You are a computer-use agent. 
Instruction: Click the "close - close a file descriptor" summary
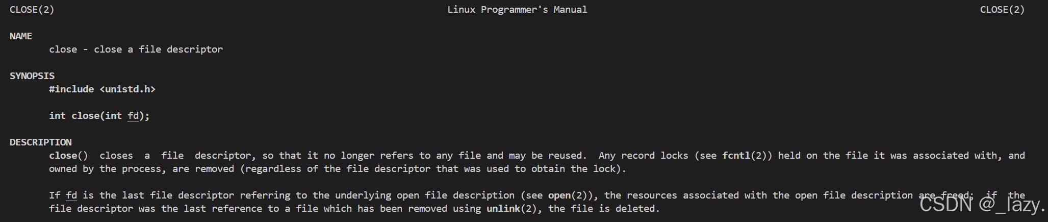click(x=136, y=50)
